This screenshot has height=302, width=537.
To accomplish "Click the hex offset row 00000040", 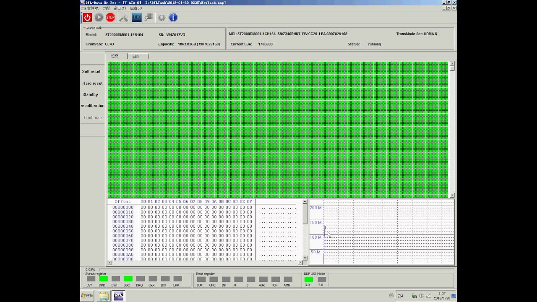I will coord(123,226).
